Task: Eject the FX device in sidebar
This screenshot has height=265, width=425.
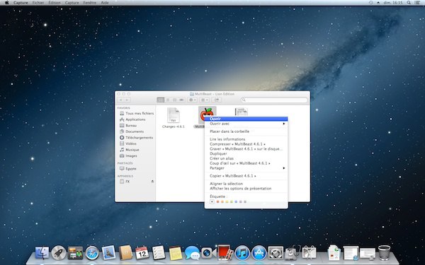Action: 152,182
